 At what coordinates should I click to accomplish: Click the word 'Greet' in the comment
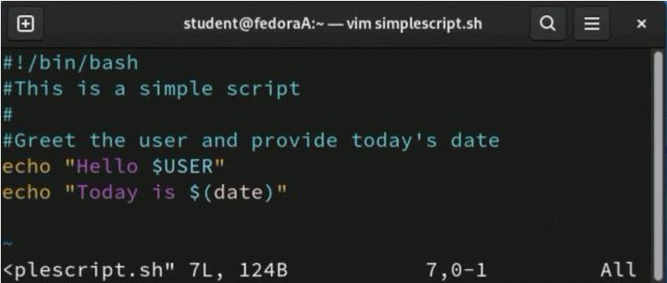[44, 140]
